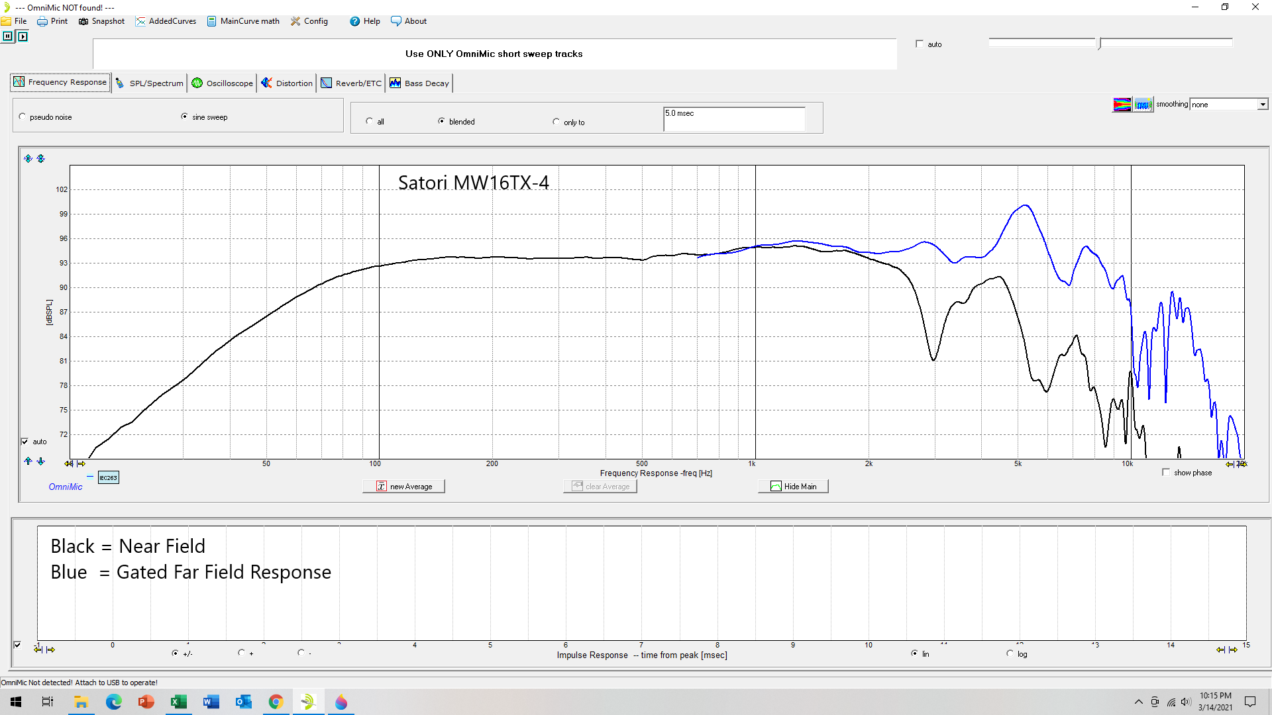Click the blue waveform picture icon
The height and width of the screenshot is (715, 1272).
click(x=1143, y=104)
